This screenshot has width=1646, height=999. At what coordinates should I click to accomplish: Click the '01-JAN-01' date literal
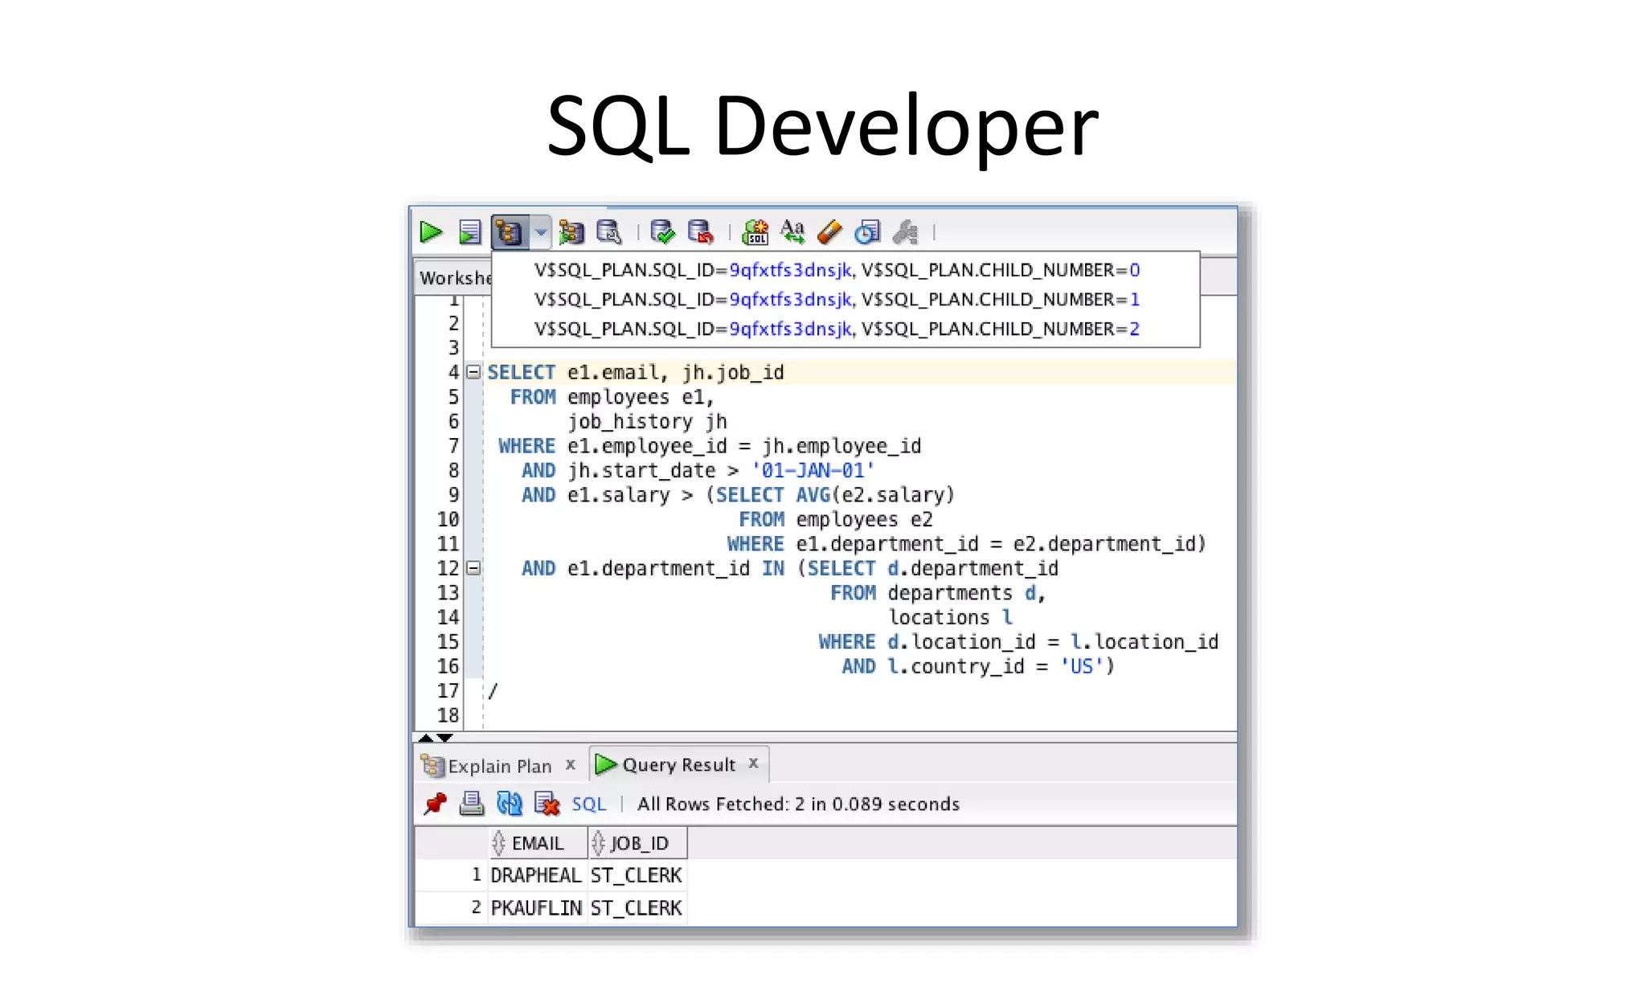click(x=813, y=471)
